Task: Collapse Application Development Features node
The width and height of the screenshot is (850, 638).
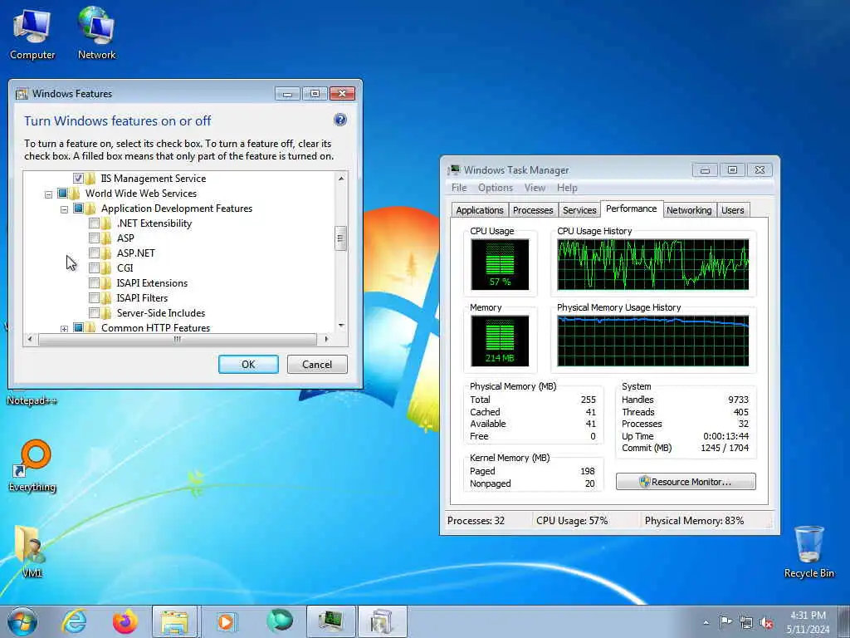Action: pyautogui.click(x=64, y=209)
